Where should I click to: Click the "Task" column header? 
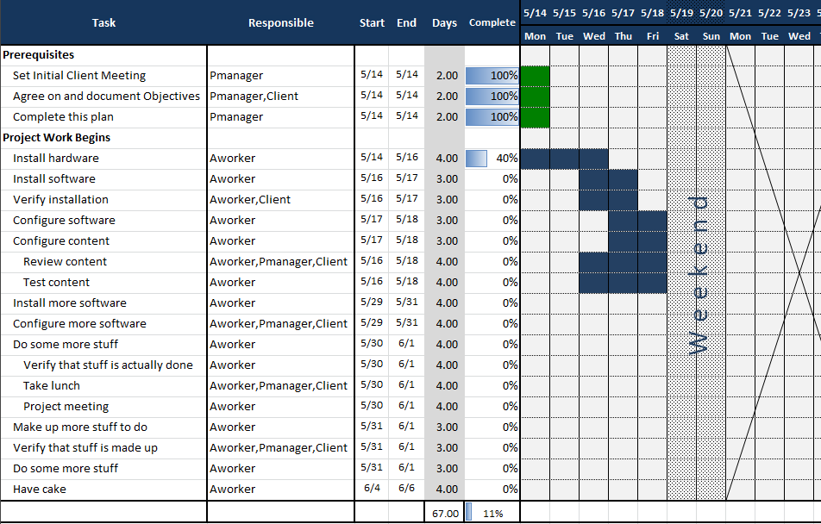[103, 23]
